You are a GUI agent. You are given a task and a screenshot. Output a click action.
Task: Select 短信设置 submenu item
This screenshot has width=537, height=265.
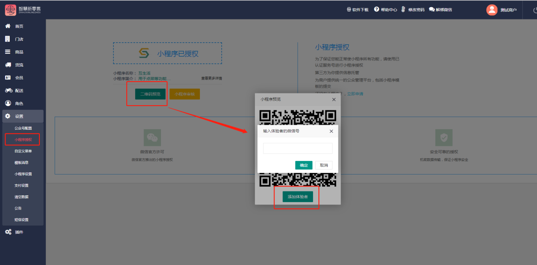pyautogui.click(x=22, y=219)
